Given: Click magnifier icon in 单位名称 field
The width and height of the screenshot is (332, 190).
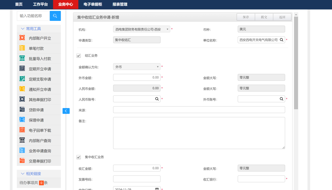Looking at the screenshot, I should (x=281, y=40).
